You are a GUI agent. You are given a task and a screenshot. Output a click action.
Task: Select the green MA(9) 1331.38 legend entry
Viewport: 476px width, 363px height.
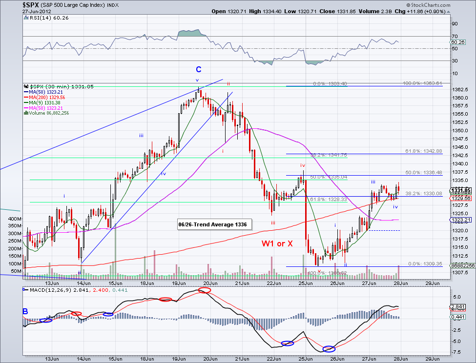pos(42,103)
